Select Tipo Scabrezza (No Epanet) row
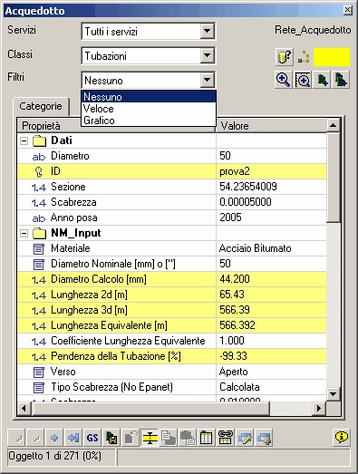This screenshot has width=358, height=474. pyautogui.click(x=171, y=387)
